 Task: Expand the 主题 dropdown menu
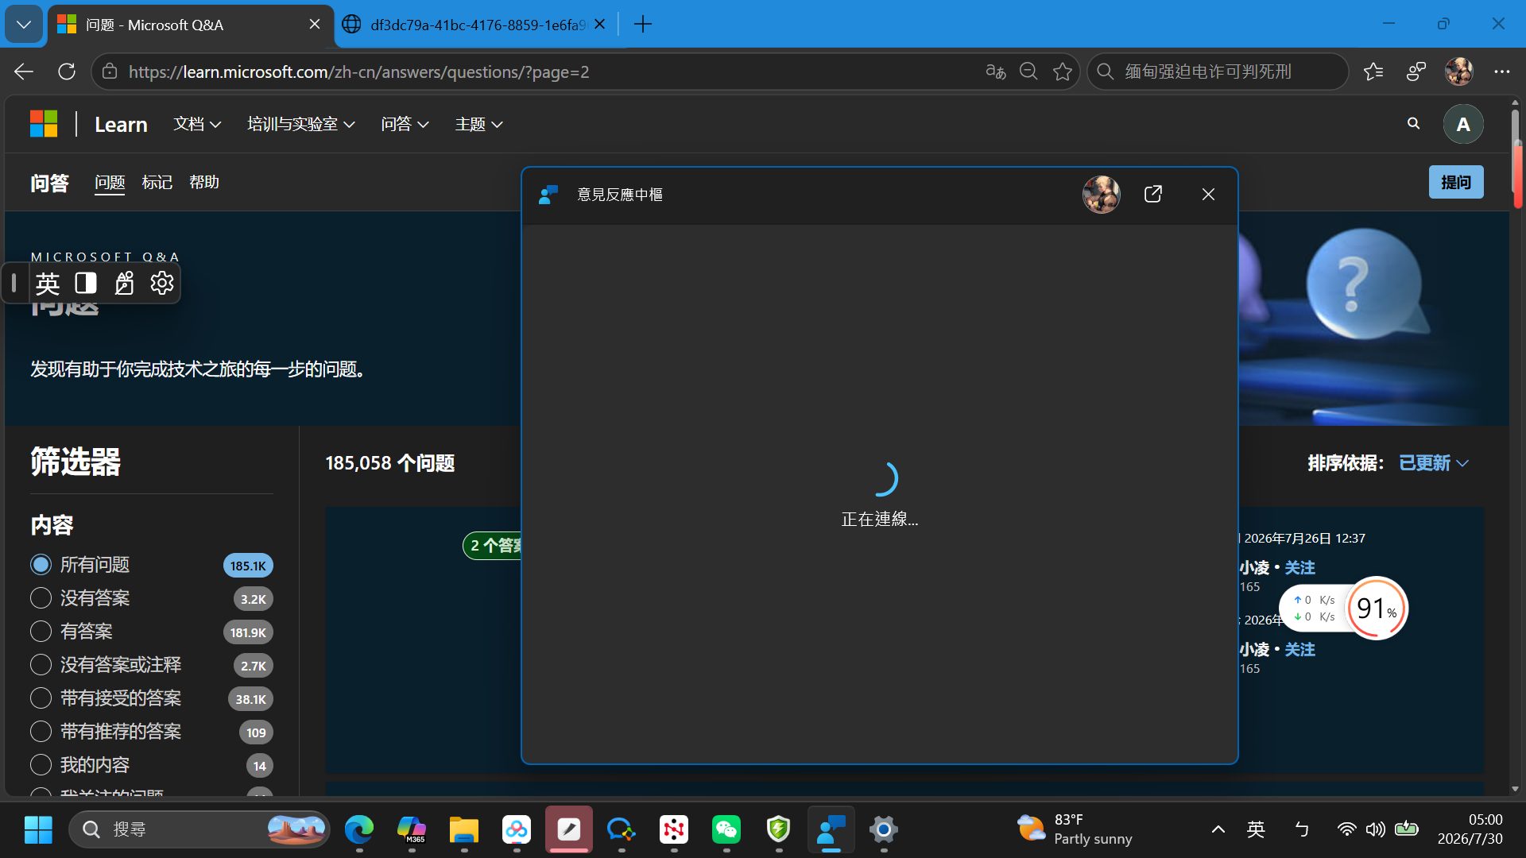pos(478,124)
